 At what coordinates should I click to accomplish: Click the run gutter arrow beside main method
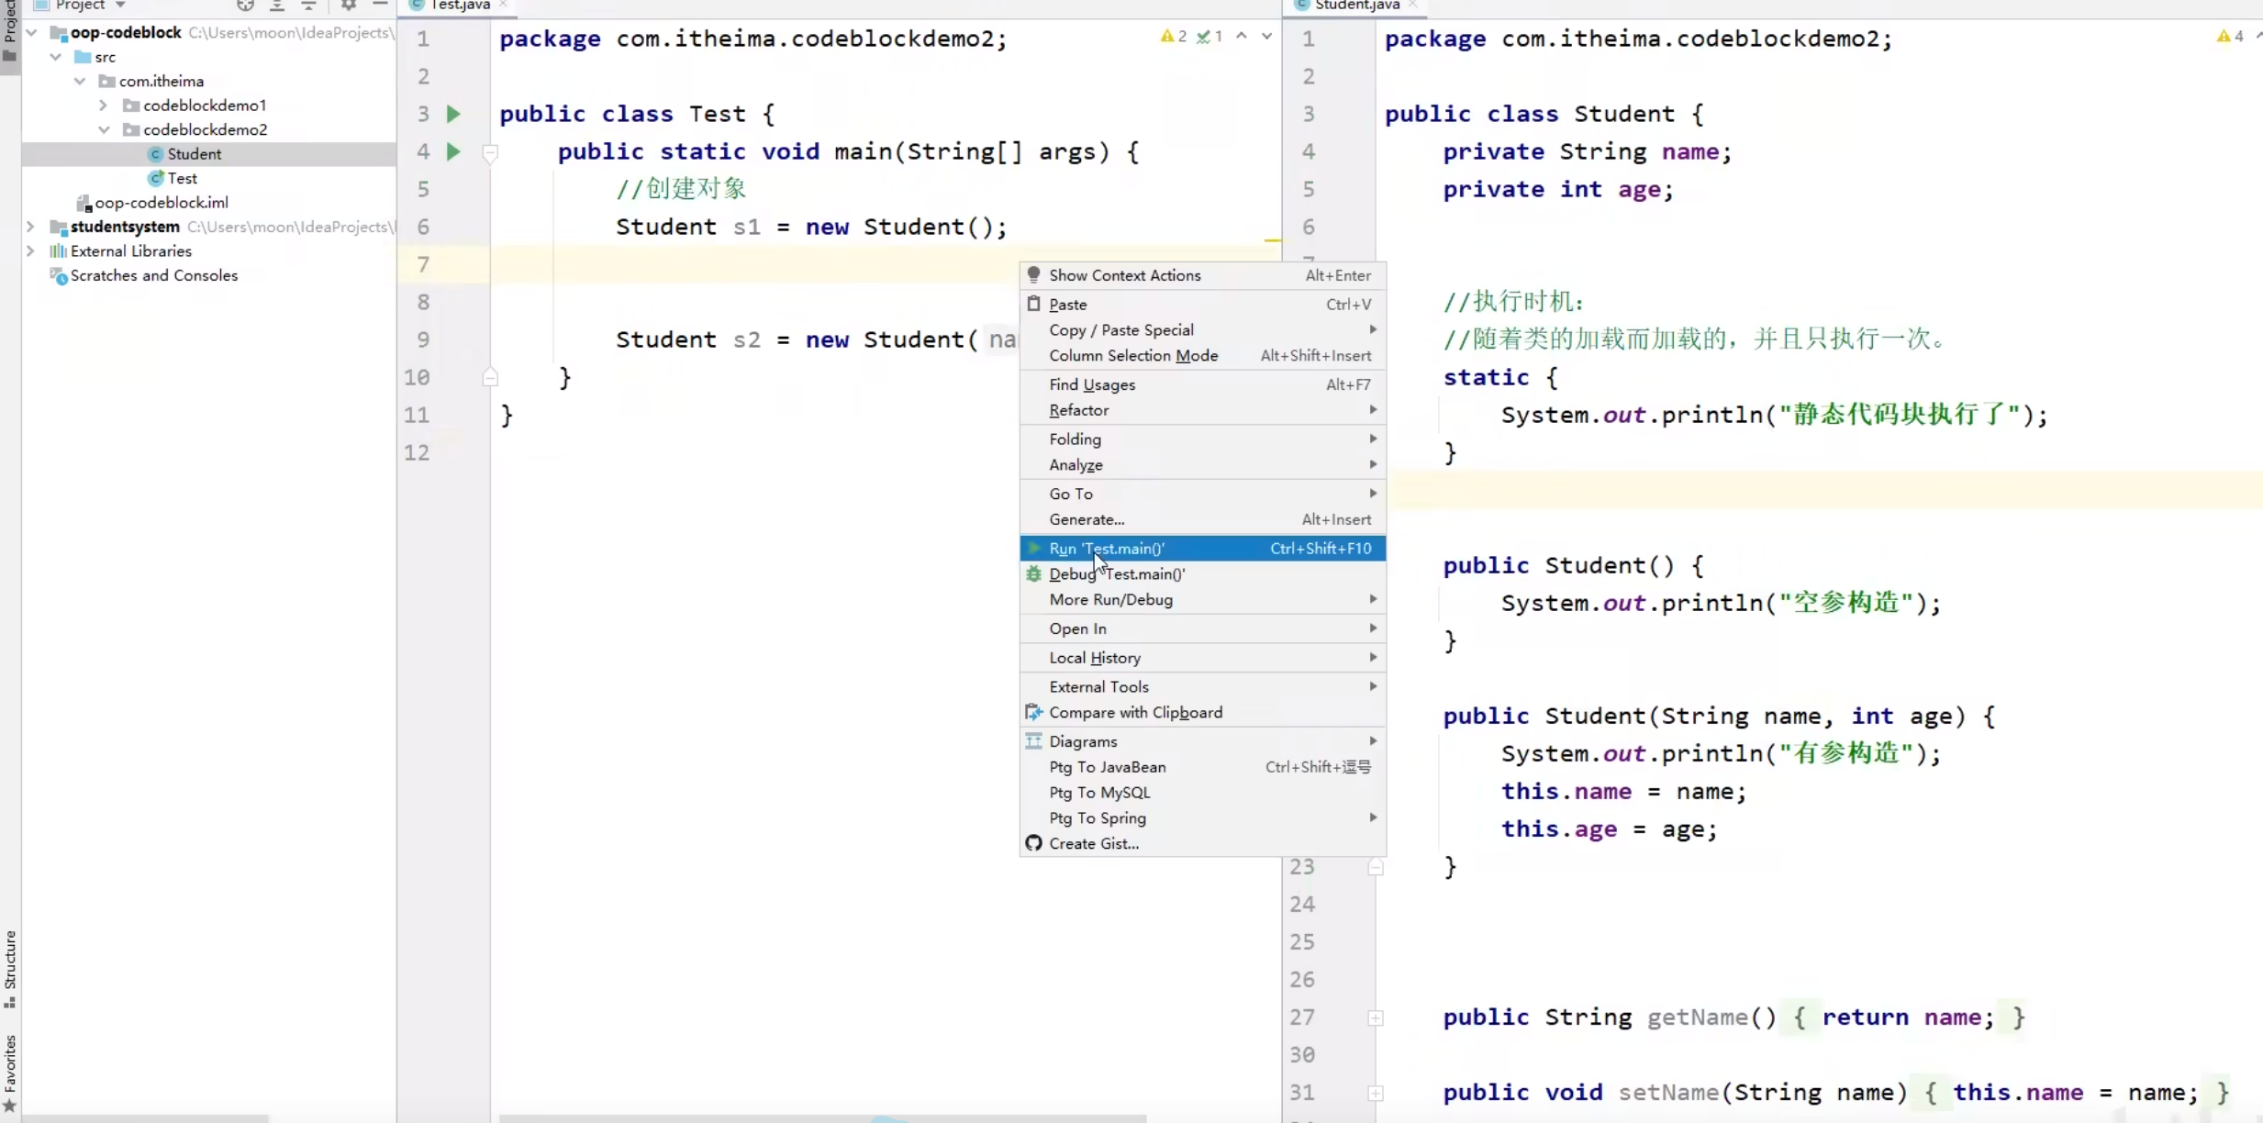453,151
